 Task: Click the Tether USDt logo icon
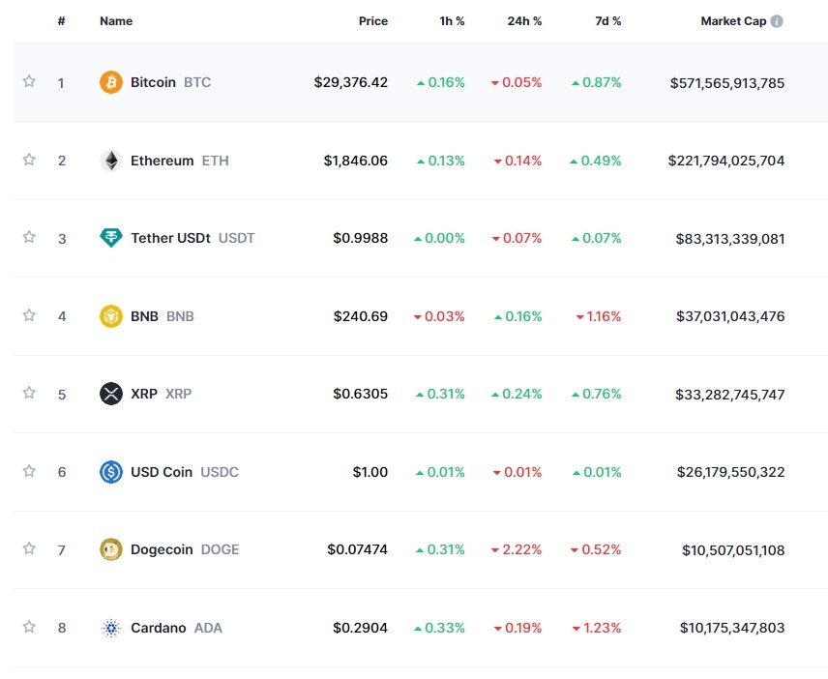point(111,238)
